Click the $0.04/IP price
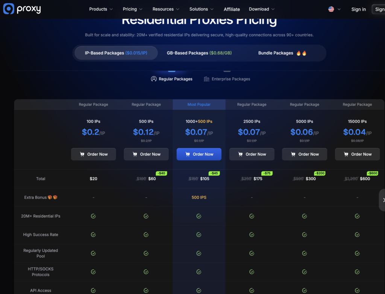This screenshot has width=385, height=294. coord(357,133)
